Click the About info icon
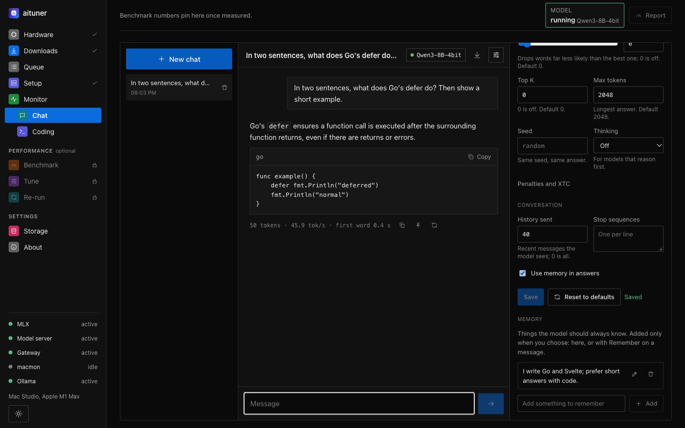This screenshot has height=428, width=685. click(x=14, y=247)
